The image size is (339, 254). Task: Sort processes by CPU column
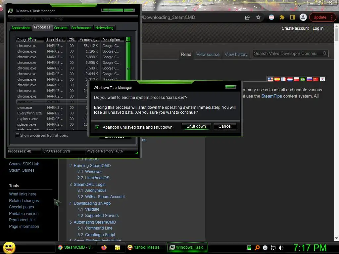pyautogui.click(x=72, y=40)
